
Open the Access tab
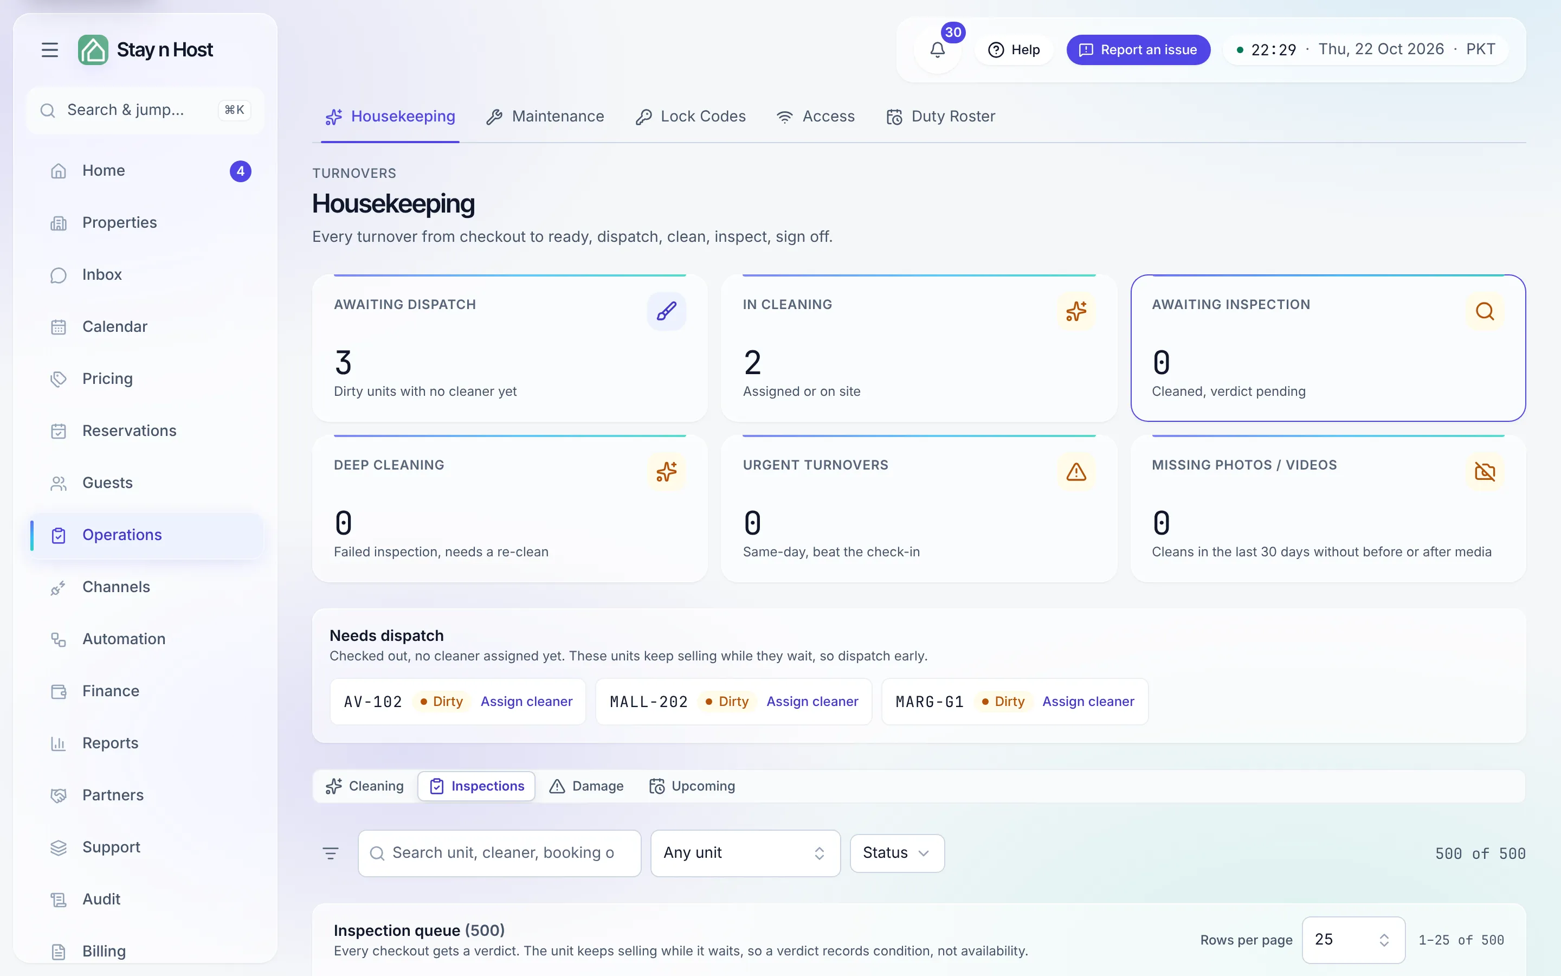click(816, 117)
